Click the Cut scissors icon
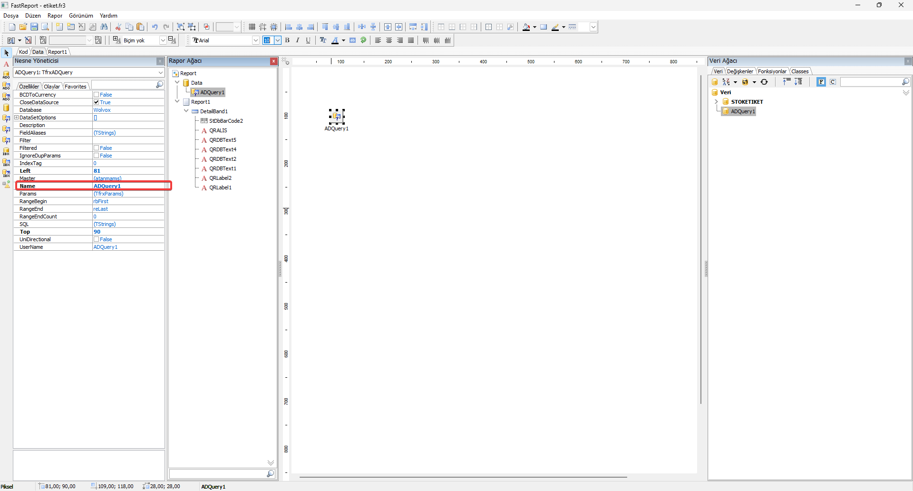Viewport: 913px width, 491px height. [118, 27]
